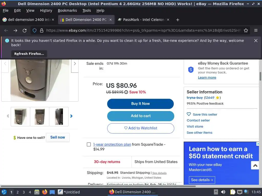
Task: Open the Firefox hamburger menu
Action: pos(256,30)
